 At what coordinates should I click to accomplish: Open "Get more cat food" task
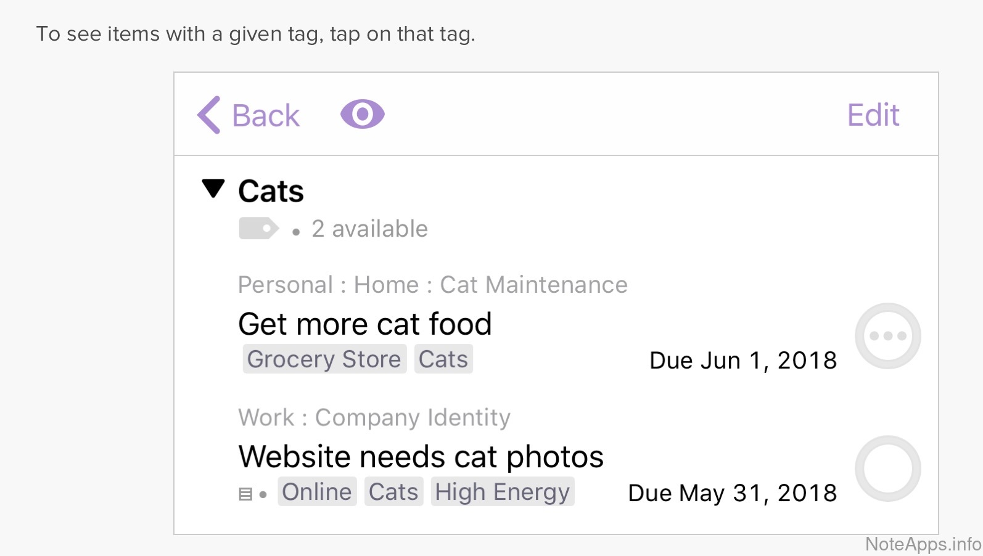[x=365, y=324]
